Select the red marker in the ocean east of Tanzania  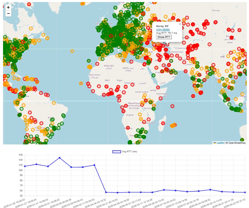click(x=172, y=106)
